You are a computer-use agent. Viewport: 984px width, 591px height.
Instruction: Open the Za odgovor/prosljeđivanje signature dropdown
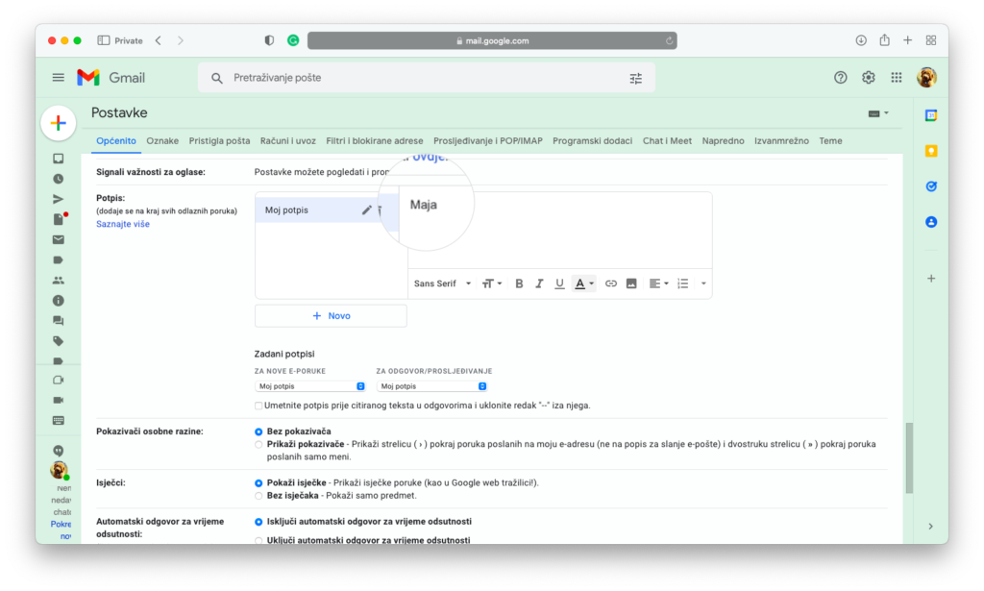pos(433,386)
